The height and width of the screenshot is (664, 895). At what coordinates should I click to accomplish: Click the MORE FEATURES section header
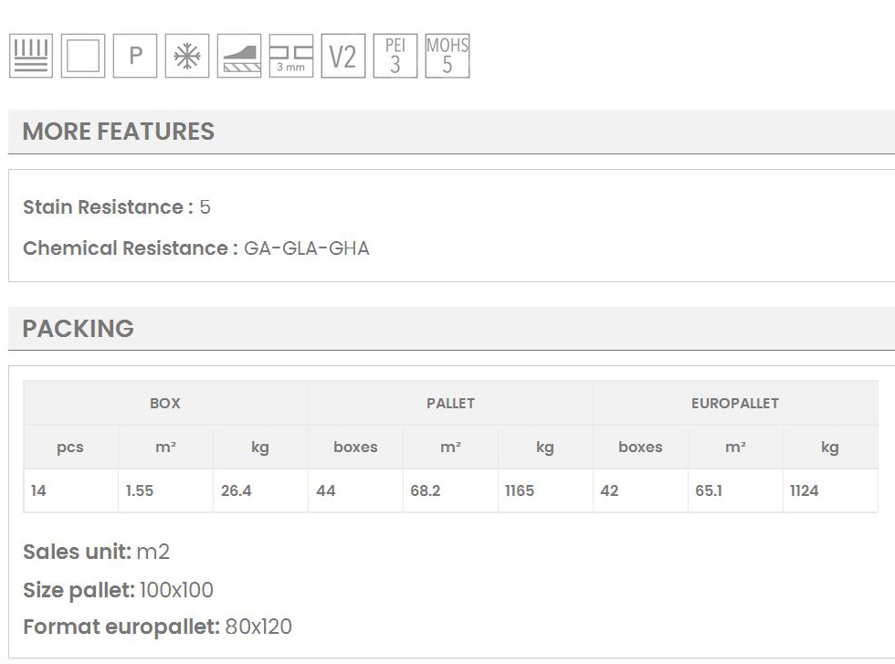coord(119,132)
